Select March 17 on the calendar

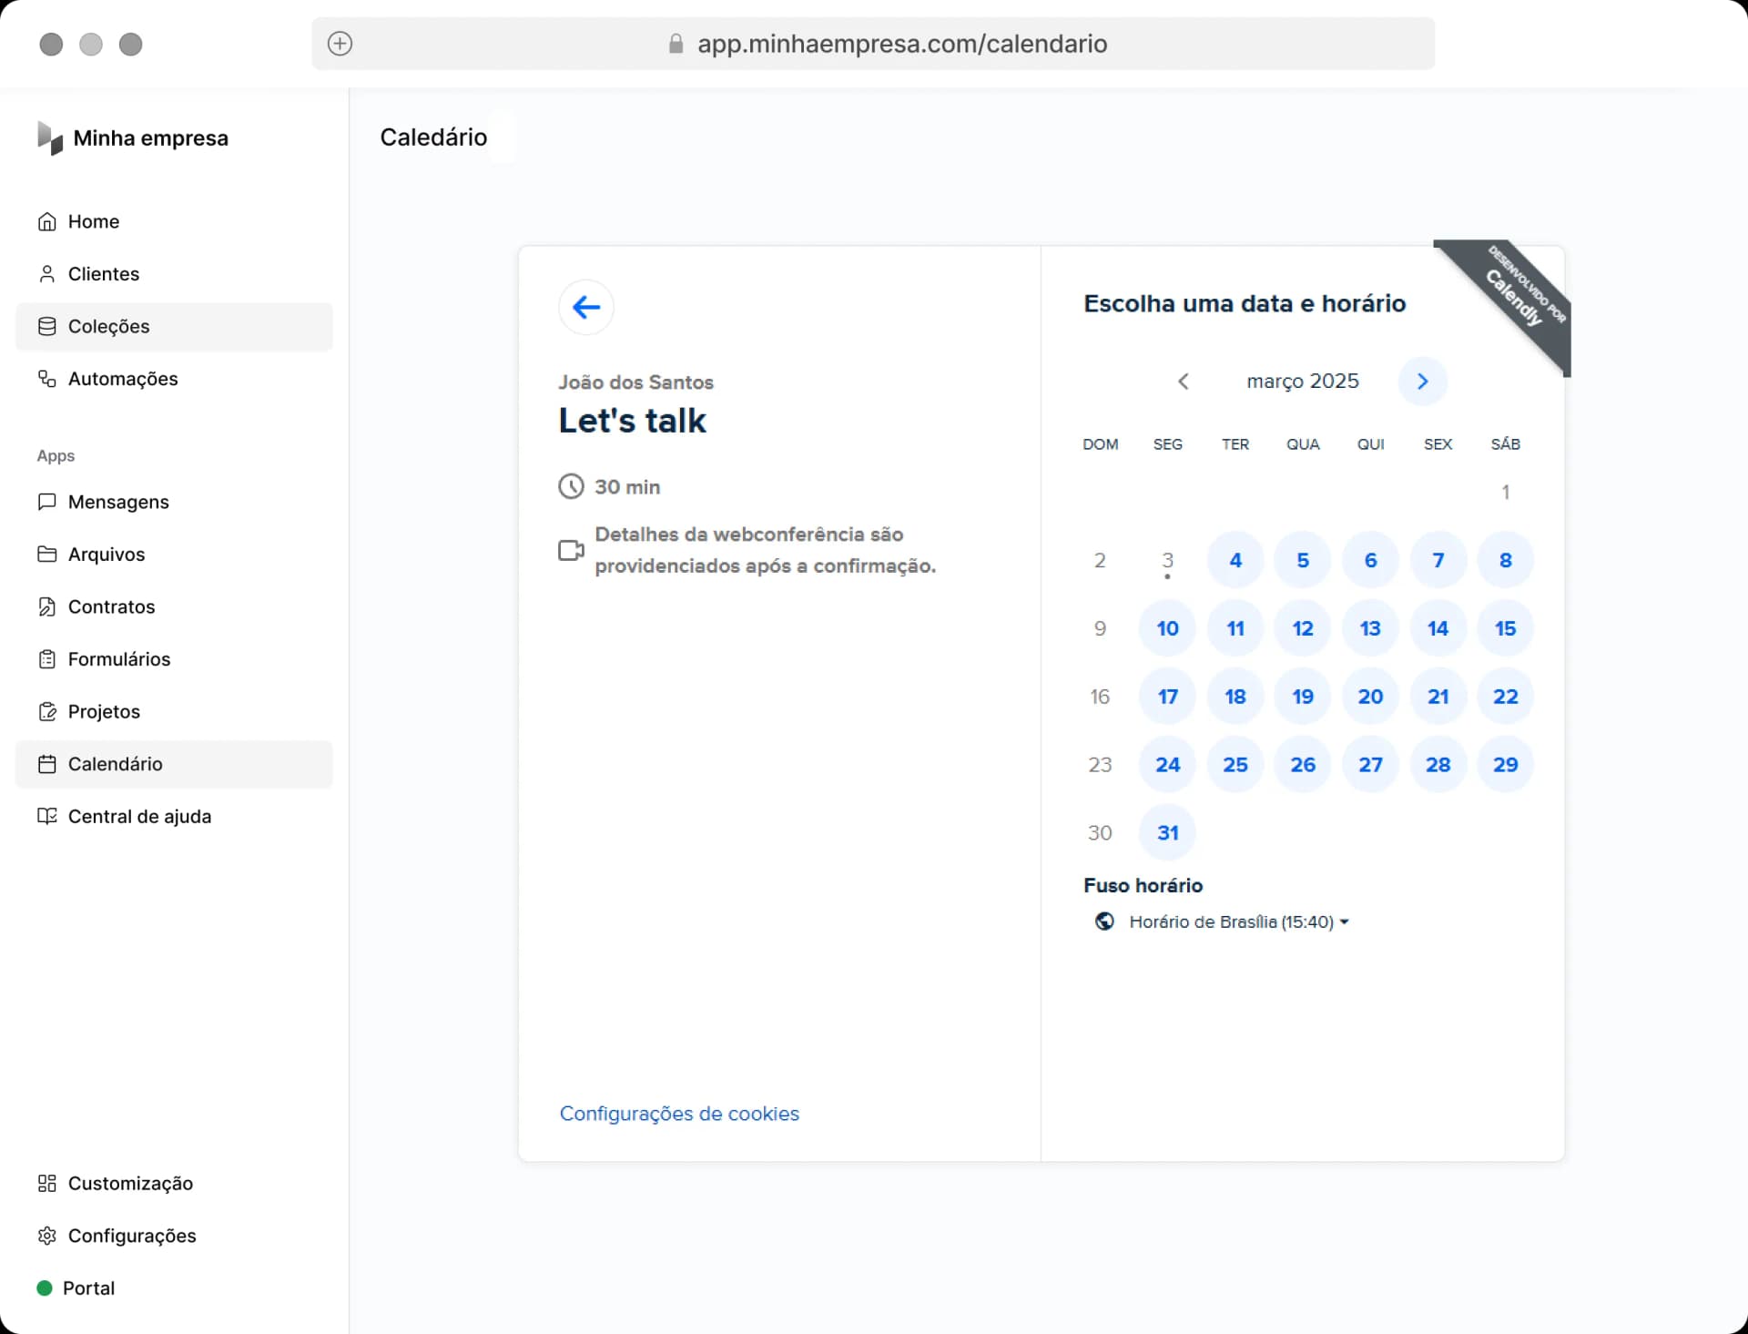1167,696
